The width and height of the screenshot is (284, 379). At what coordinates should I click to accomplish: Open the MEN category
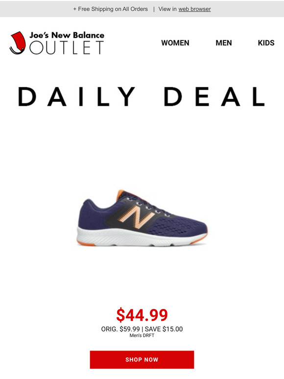(x=224, y=43)
